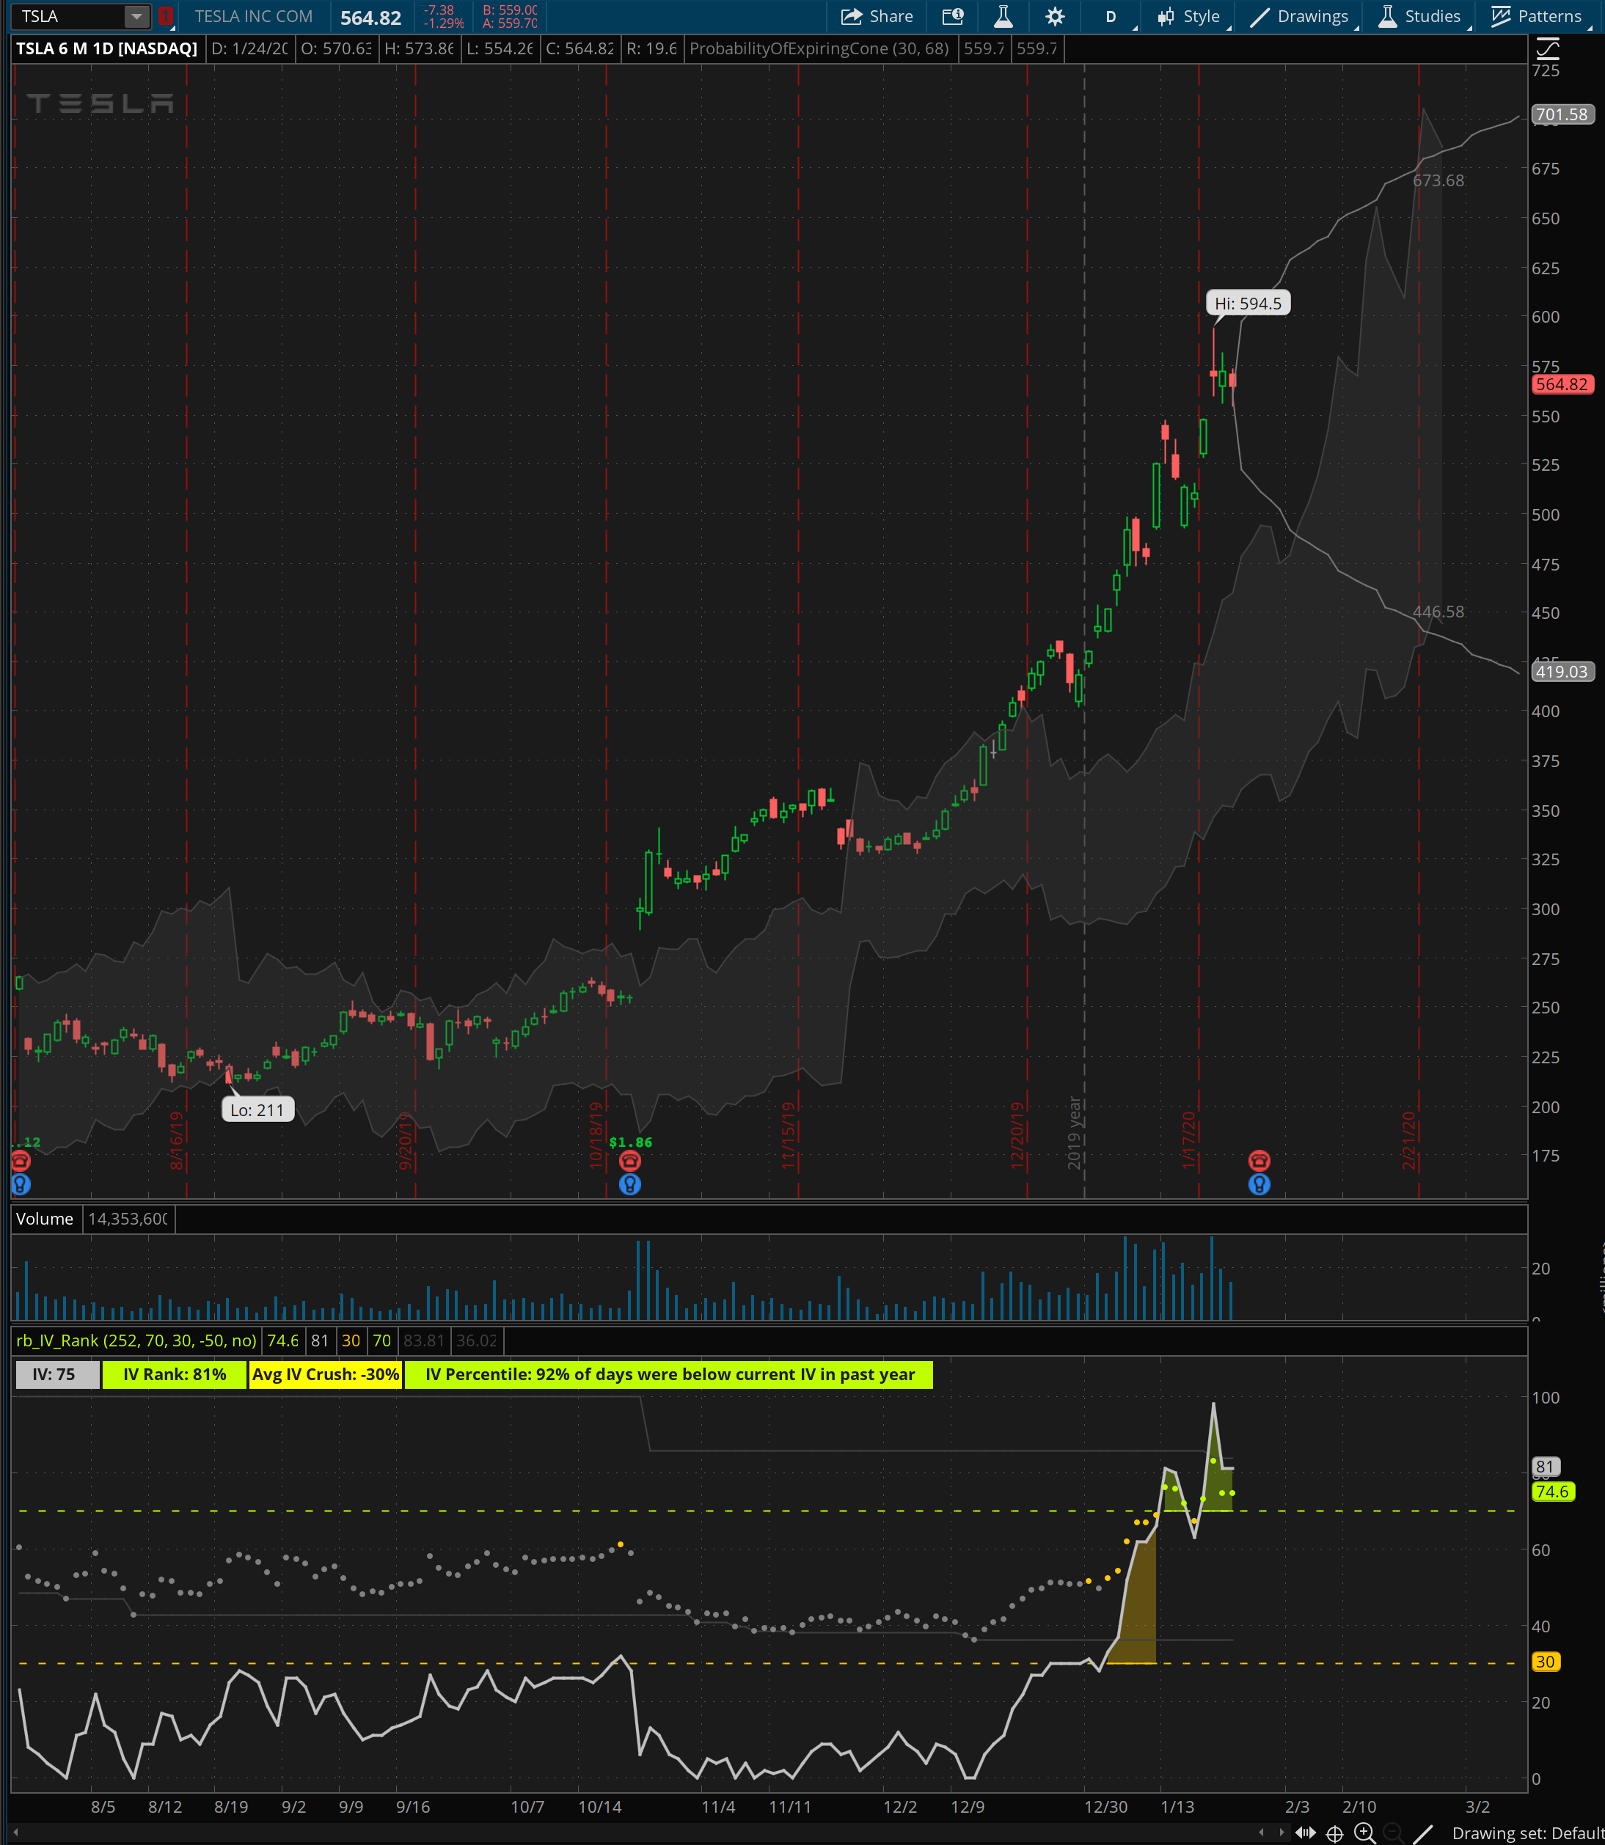
Task: Click the Hi: 594.5 price bubble
Action: (1248, 304)
